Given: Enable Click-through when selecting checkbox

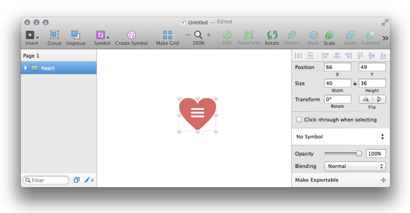Looking at the screenshot, I should point(299,120).
